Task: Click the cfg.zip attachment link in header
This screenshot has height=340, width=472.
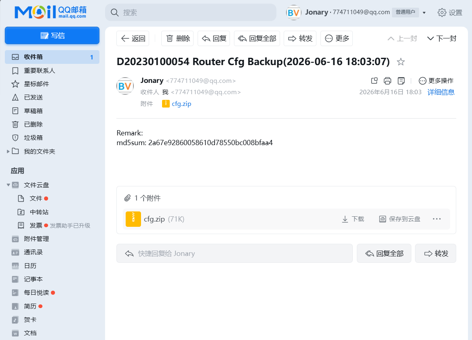Action: point(181,104)
